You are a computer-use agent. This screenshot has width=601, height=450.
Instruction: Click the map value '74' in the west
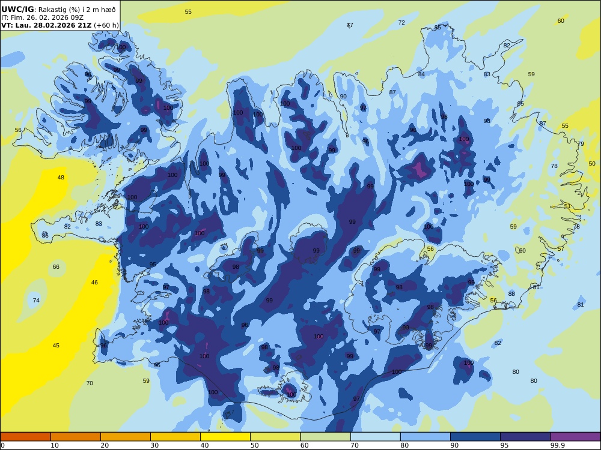click(x=36, y=301)
